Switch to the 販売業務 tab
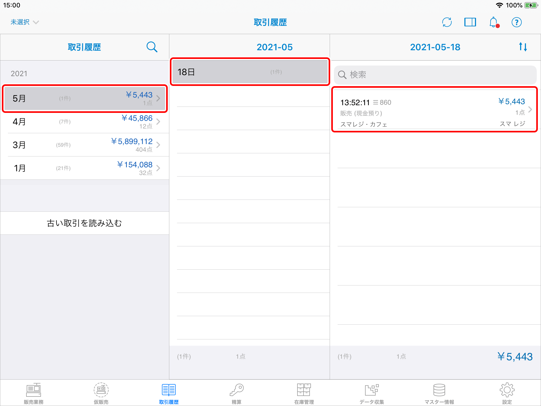541x406 pixels. pyautogui.click(x=34, y=393)
